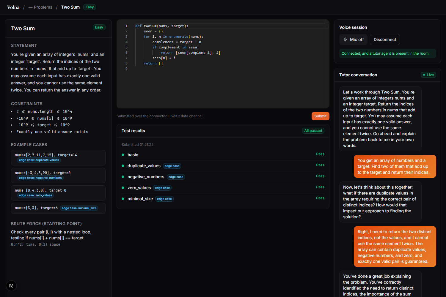Click the example case nums=[0,4,3,0], target=0
Image resolution: width=446 pixels, height=297 pixels.
point(58,193)
